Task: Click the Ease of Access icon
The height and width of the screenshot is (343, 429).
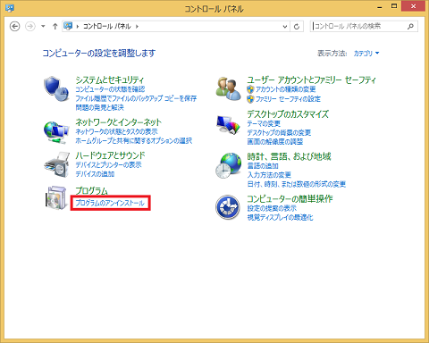Action: tap(228, 207)
